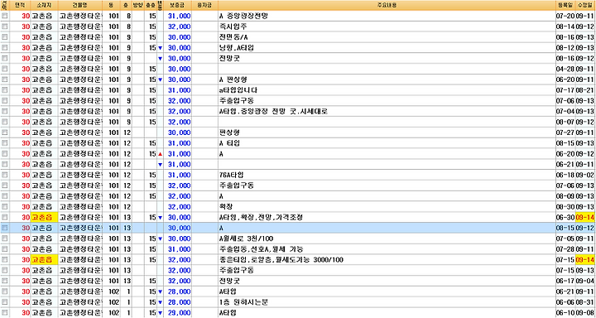Click the blue down arrow in the A타입,확장,전망,가격조정 row
This screenshot has height=318, width=596.
point(160,218)
